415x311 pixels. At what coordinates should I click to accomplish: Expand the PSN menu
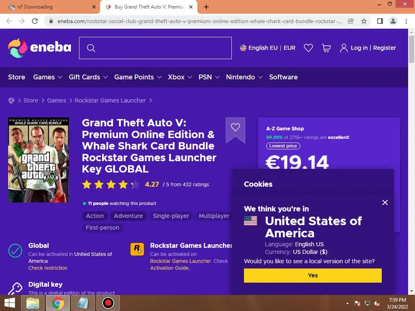point(209,77)
